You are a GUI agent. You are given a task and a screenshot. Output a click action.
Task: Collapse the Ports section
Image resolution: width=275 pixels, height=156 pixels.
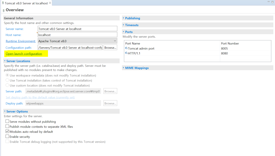coord(124,32)
